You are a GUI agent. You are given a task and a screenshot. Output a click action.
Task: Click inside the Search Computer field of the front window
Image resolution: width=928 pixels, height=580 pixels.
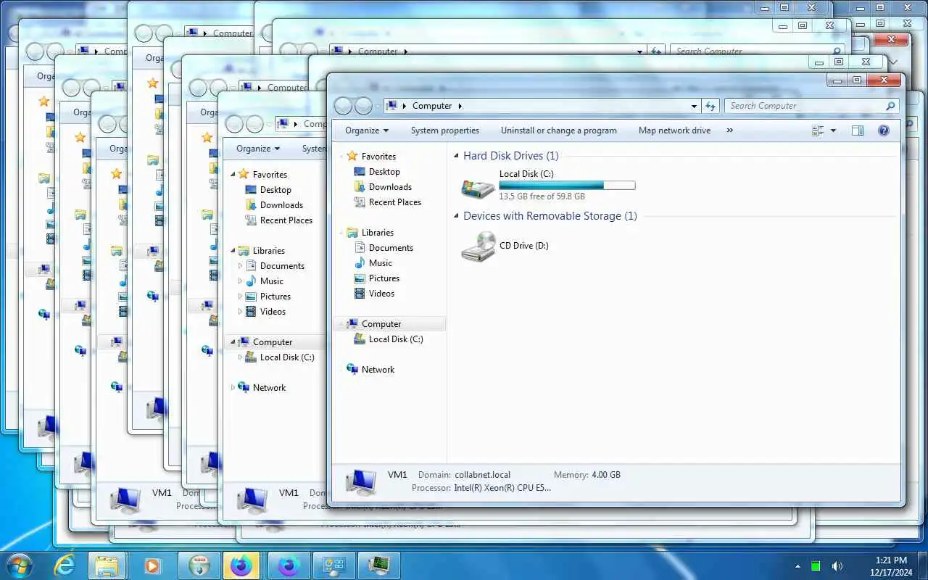[x=805, y=106]
